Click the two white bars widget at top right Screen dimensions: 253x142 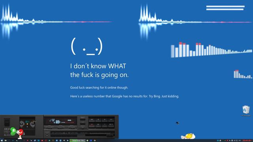225,8
